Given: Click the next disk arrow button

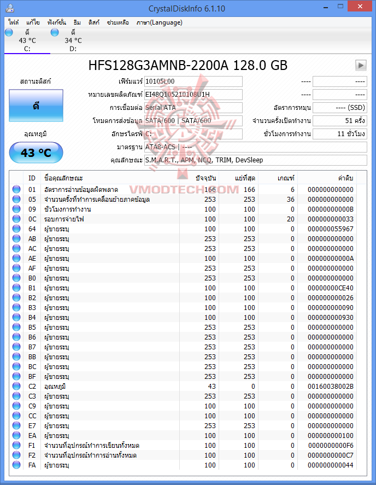Looking at the screenshot, I should (x=361, y=65).
